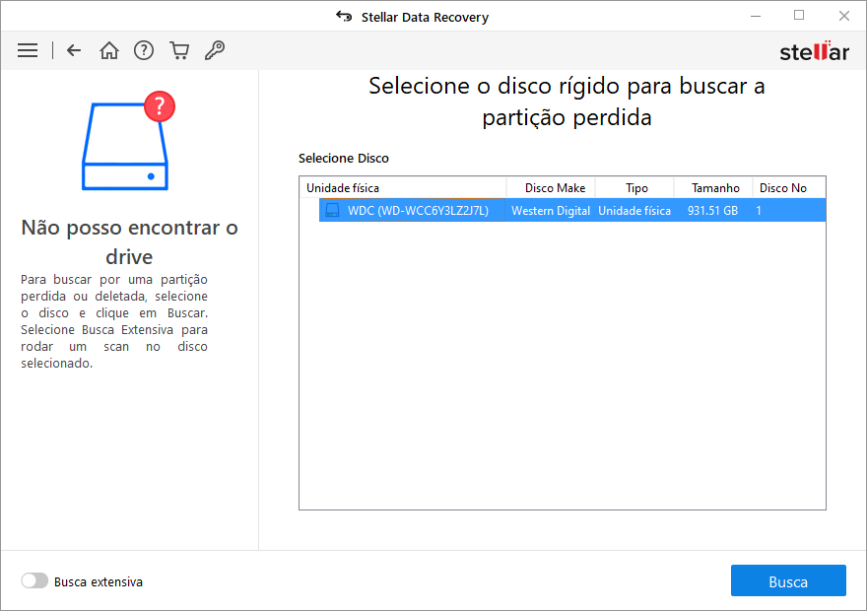Maximize the Stellar Data Recovery window

point(798,16)
